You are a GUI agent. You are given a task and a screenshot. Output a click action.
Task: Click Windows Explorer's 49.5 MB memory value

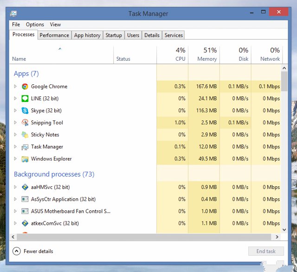pyautogui.click(x=207, y=158)
